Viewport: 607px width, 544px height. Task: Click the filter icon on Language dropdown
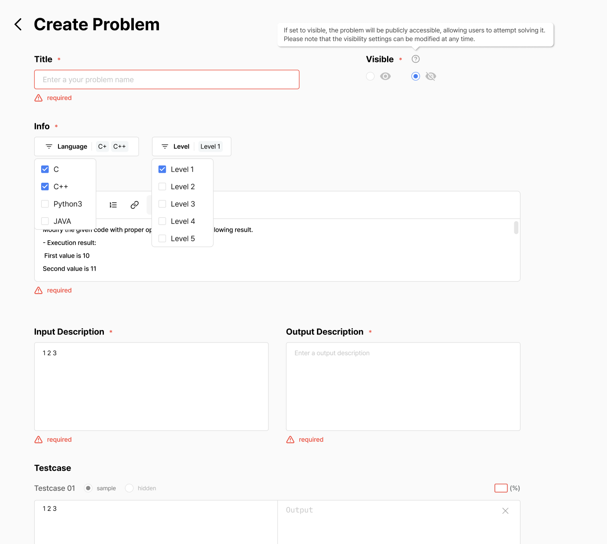[x=49, y=146]
